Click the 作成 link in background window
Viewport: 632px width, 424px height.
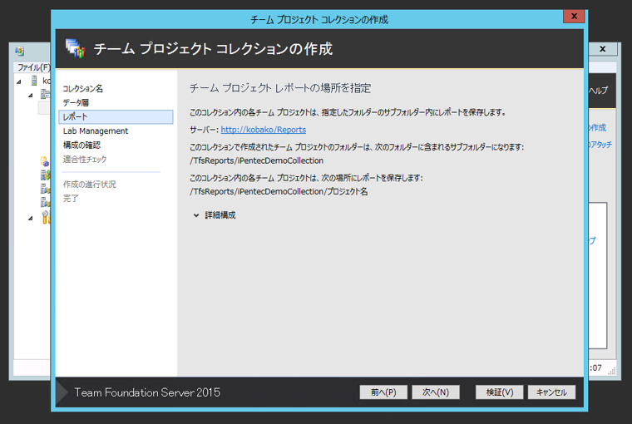point(598,128)
